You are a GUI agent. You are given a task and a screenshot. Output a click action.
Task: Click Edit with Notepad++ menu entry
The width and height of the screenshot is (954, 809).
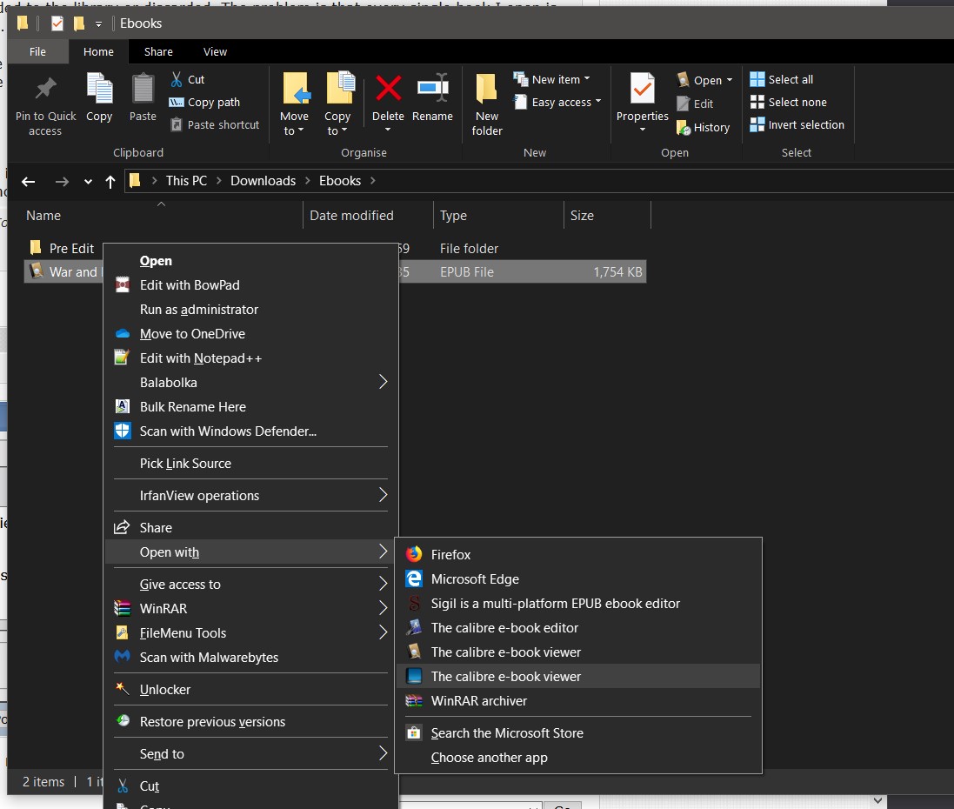[x=200, y=358]
